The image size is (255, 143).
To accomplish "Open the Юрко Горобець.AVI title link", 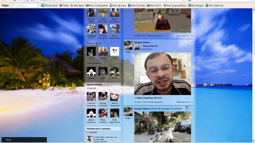I will click(149, 98).
